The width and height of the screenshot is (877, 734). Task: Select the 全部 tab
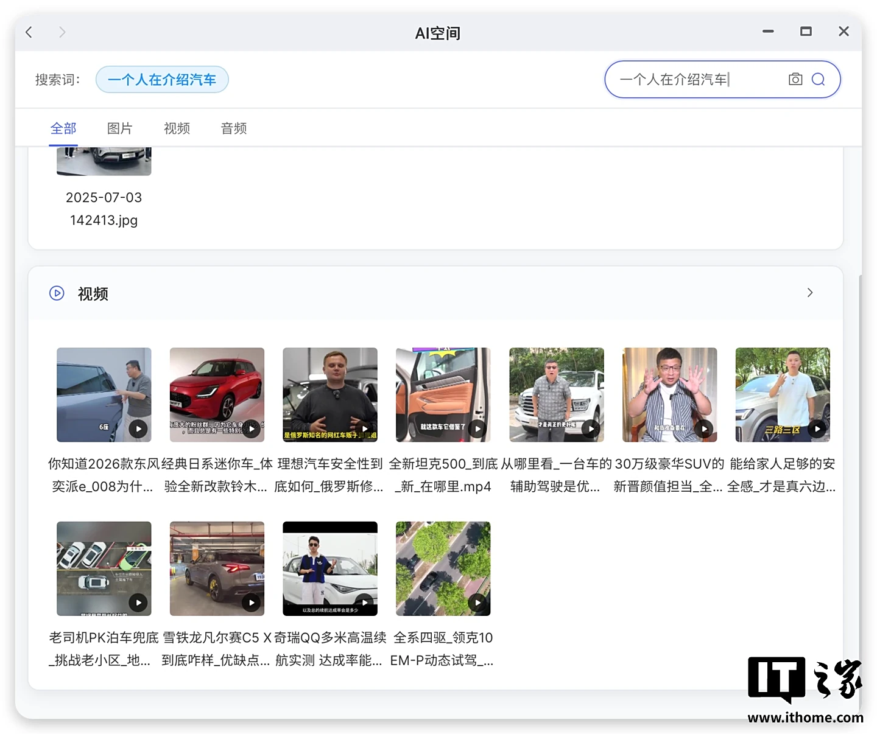click(x=63, y=128)
